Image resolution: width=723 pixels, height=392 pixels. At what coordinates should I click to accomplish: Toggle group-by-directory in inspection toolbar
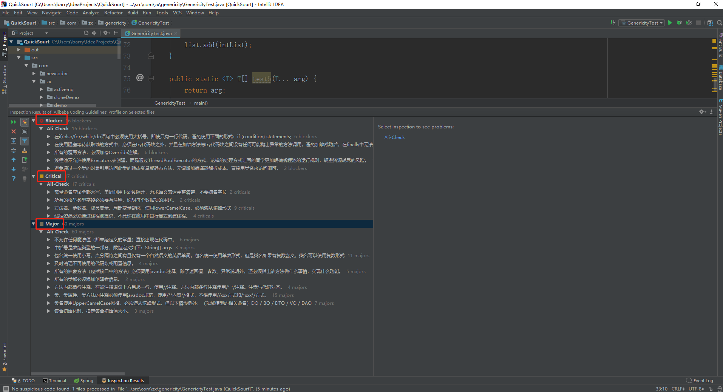(x=25, y=131)
